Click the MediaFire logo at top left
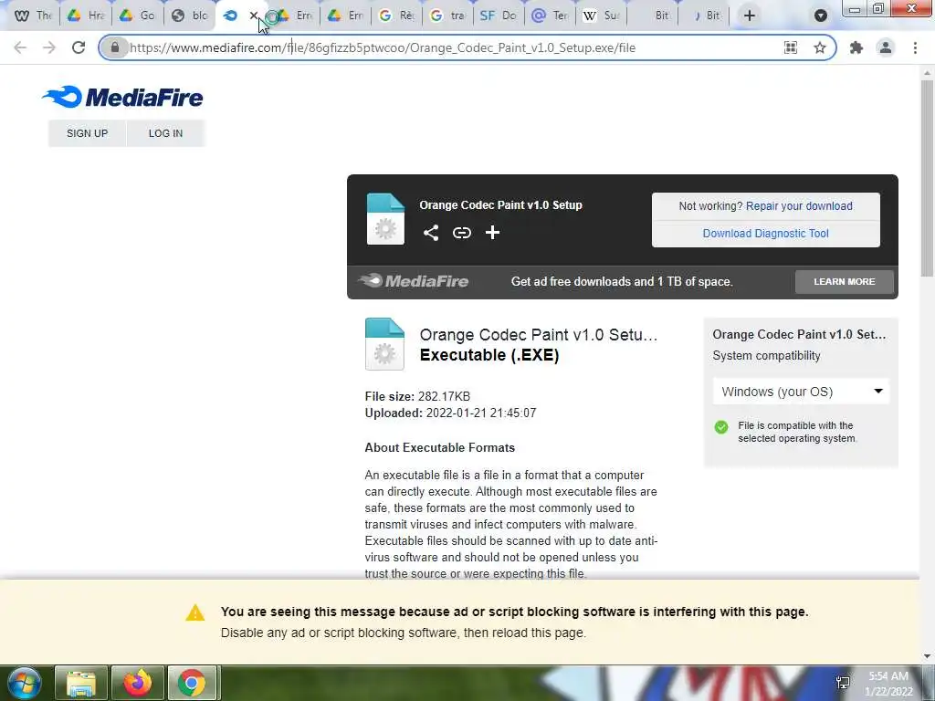This screenshot has height=701, width=935. pyautogui.click(x=123, y=97)
